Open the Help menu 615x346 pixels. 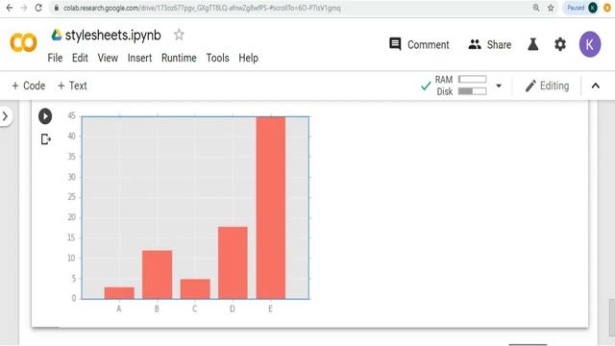[248, 58]
